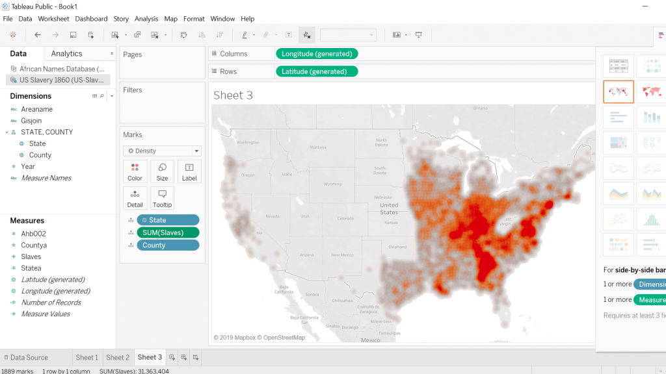This screenshot has height=374, width=666.
Task: Switch to the Analytics tab
Action: pyautogui.click(x=66, y=54)
